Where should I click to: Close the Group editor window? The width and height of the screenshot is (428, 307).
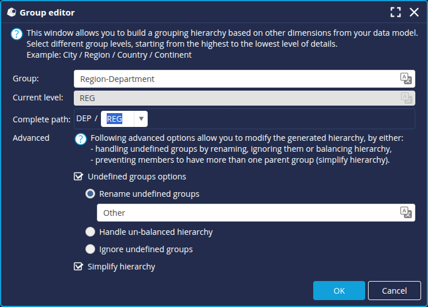[x=414, y=12]
